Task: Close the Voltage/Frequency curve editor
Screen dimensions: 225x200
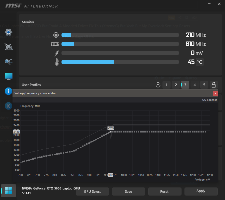Action: pyautogui.click(x=215, y=93)
